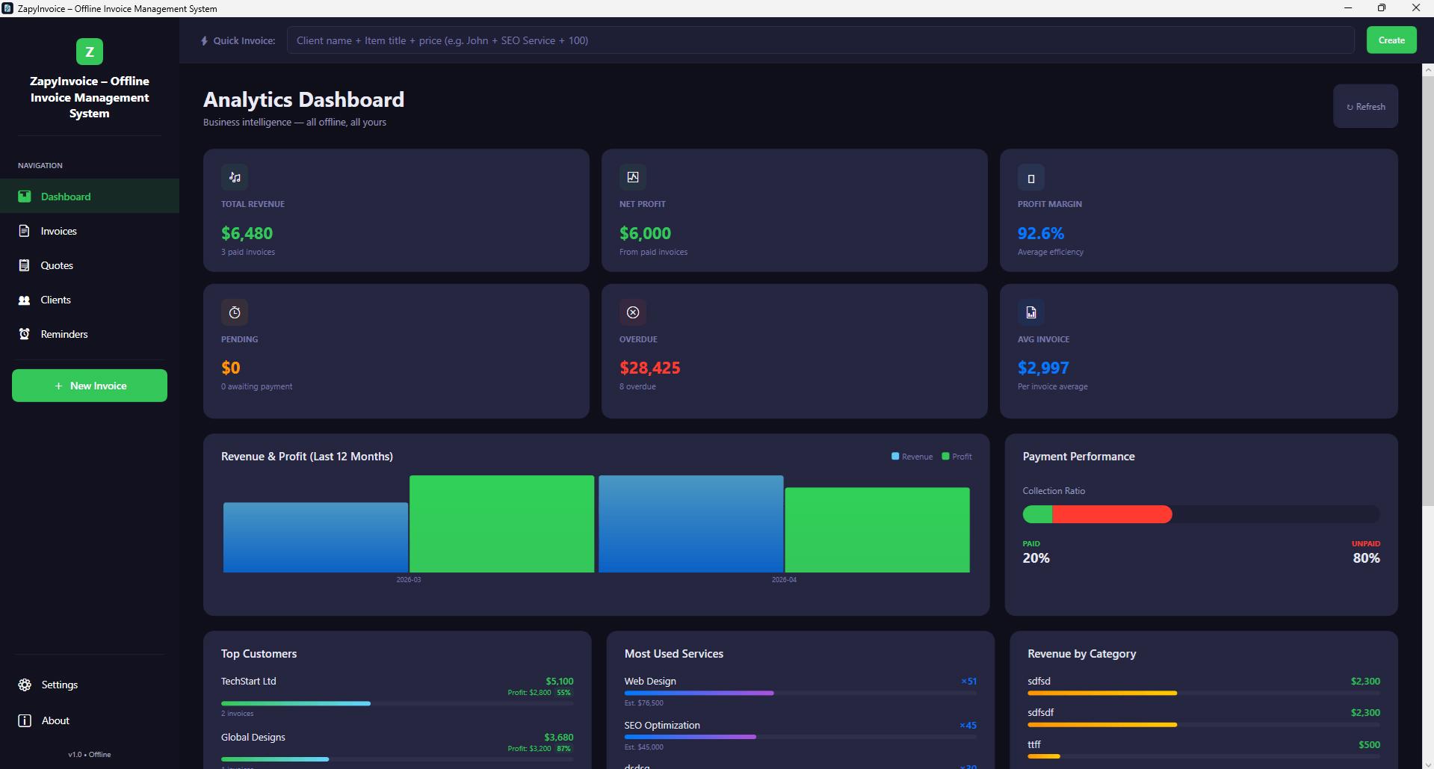This screenshot has width=1434, height=769.
Task: Click the 3 paid invoices label
Action: pyautogui.click(x=248, y=252)
